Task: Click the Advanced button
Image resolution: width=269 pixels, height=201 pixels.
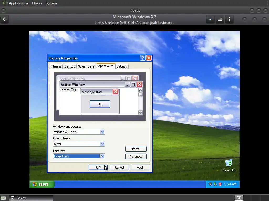Action: (136, 157)
